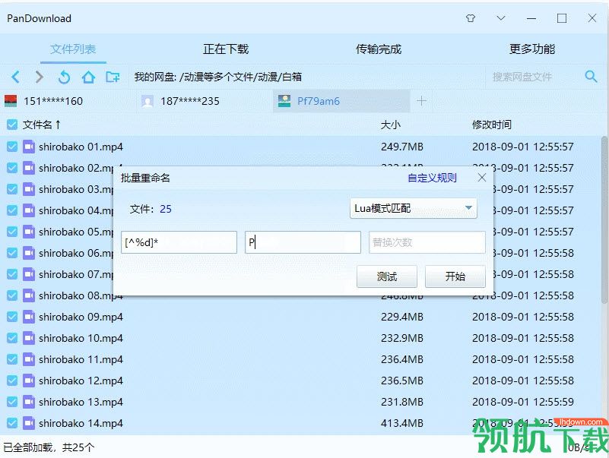
Task: Click video icon of shirobako 01.mp4
Action: 29,147
